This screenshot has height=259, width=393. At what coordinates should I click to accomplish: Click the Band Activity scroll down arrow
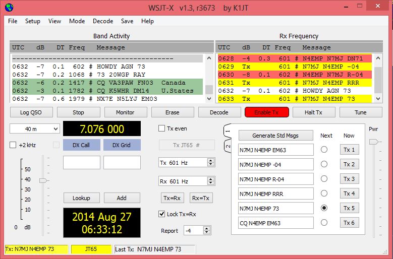click(209, 99)
